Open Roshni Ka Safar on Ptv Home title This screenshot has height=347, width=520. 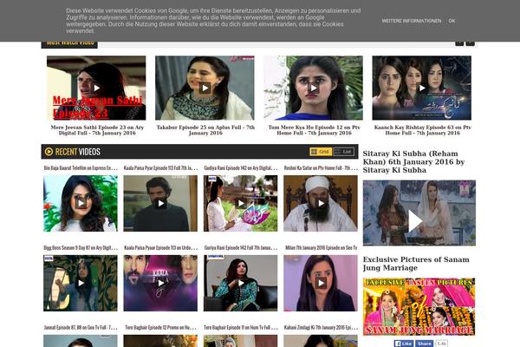321,168
